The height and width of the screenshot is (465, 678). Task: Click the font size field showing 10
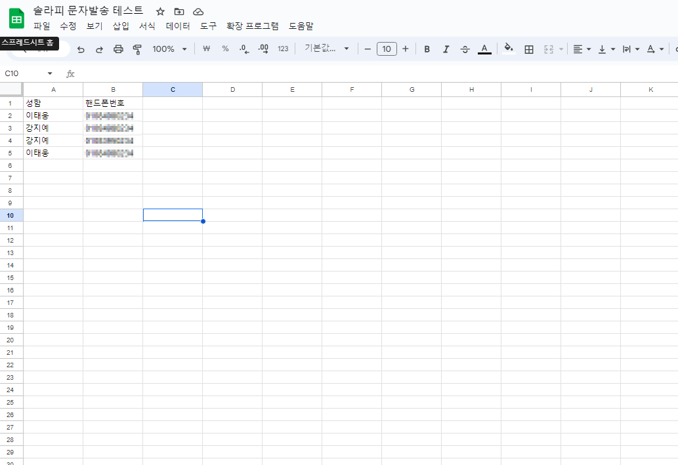click(x=387, y=49)
